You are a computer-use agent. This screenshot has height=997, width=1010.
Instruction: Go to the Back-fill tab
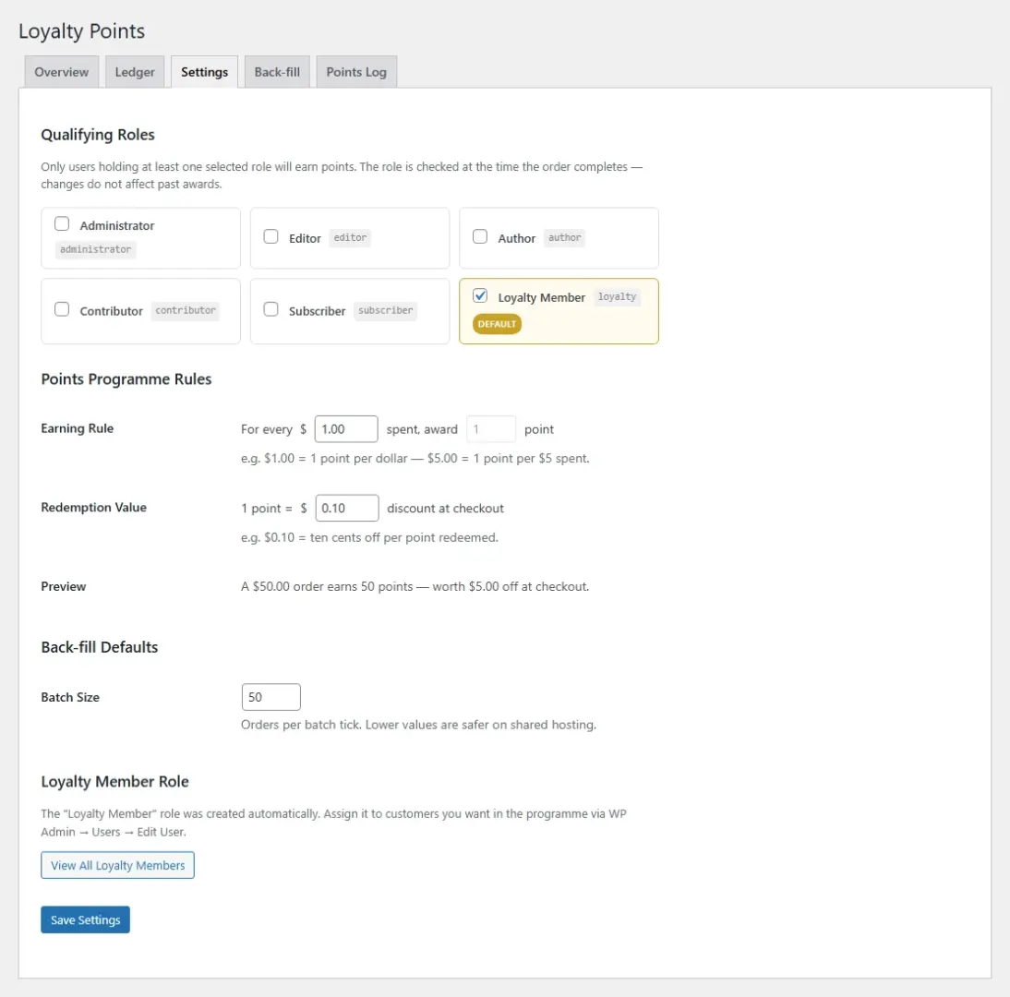(277, 71)
